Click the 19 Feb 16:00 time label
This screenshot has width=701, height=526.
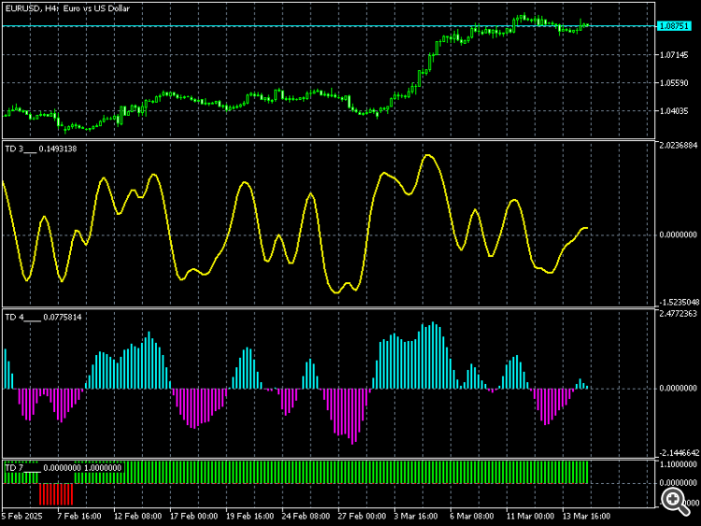(250, 516)
